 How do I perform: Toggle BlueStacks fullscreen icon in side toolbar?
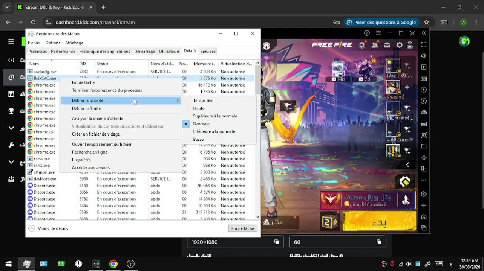[x=424, y=45]
